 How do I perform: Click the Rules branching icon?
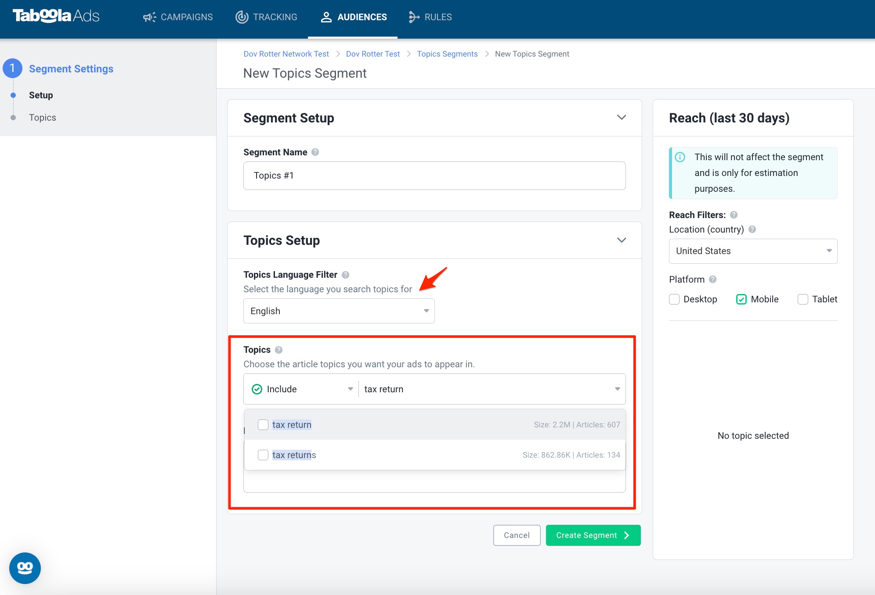(x=414, y=17)
